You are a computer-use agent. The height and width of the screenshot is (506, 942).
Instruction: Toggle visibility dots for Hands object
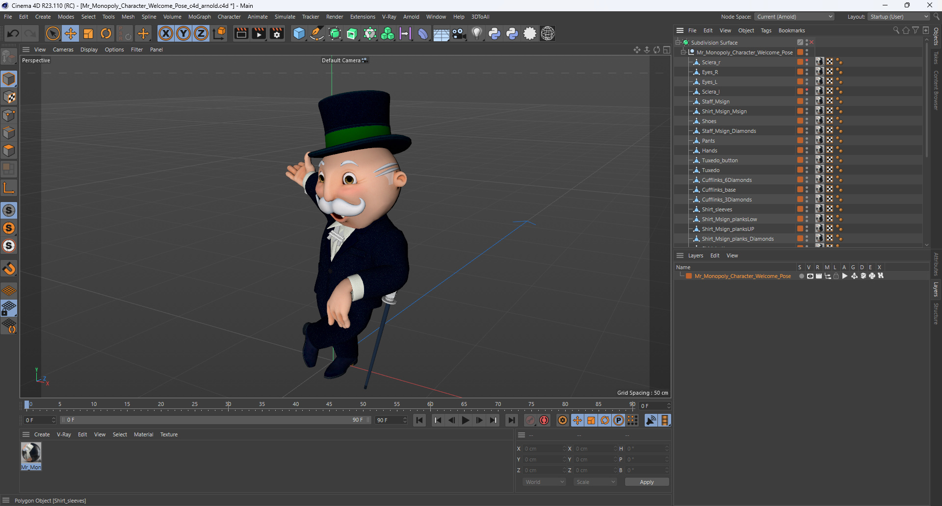(807, 151)
